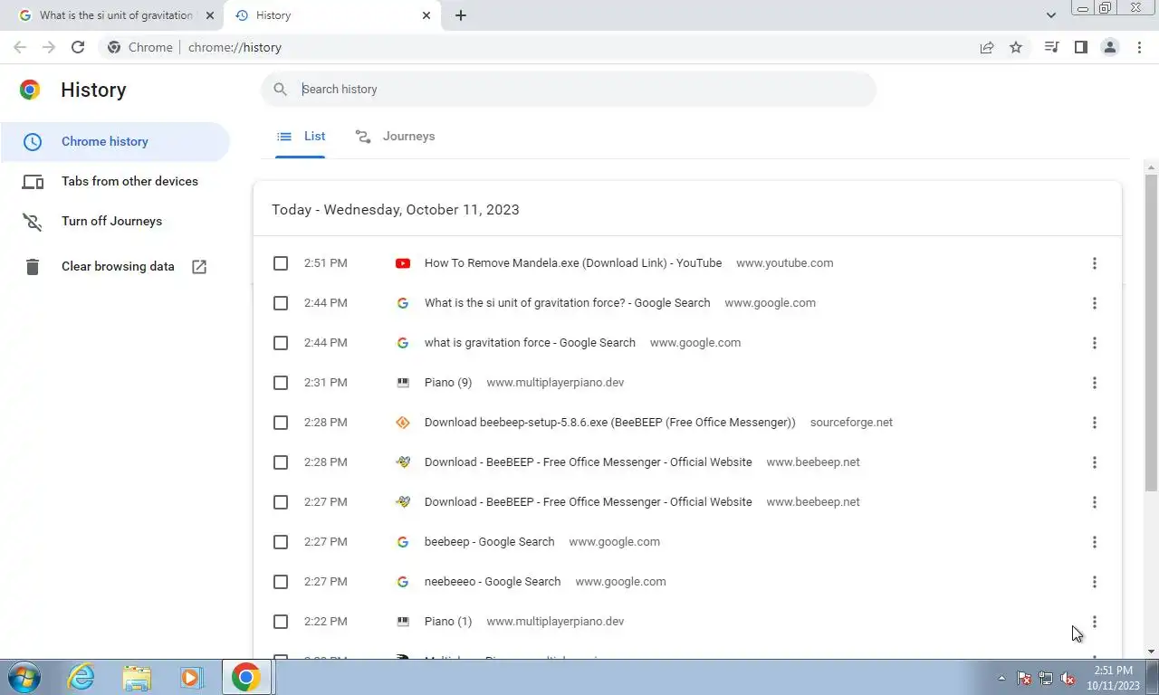Viewport: 1159px width, 695px height.
Task: Click the trash icon for Clear browsing data
Action: click(33, 266)
